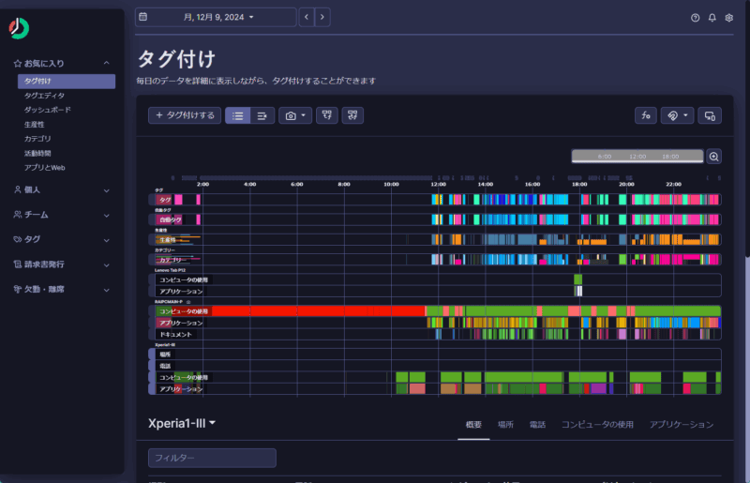This screenshot has height=483, width=750.
Task: Click the devices icon button
Action: (x=710, y=116)
